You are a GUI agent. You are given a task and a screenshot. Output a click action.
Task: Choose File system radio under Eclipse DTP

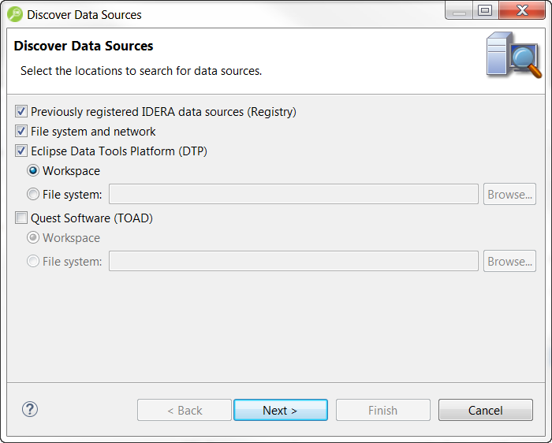pyautogui.click(x=33, y=194)
